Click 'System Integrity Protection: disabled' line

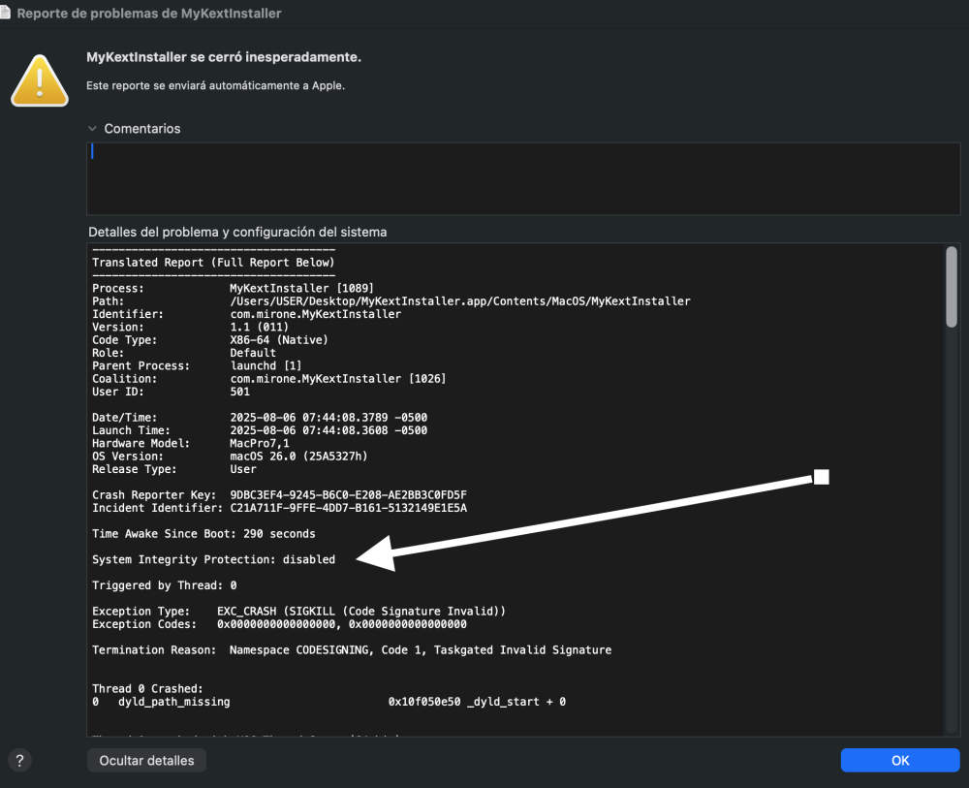[x=214, y=559]
